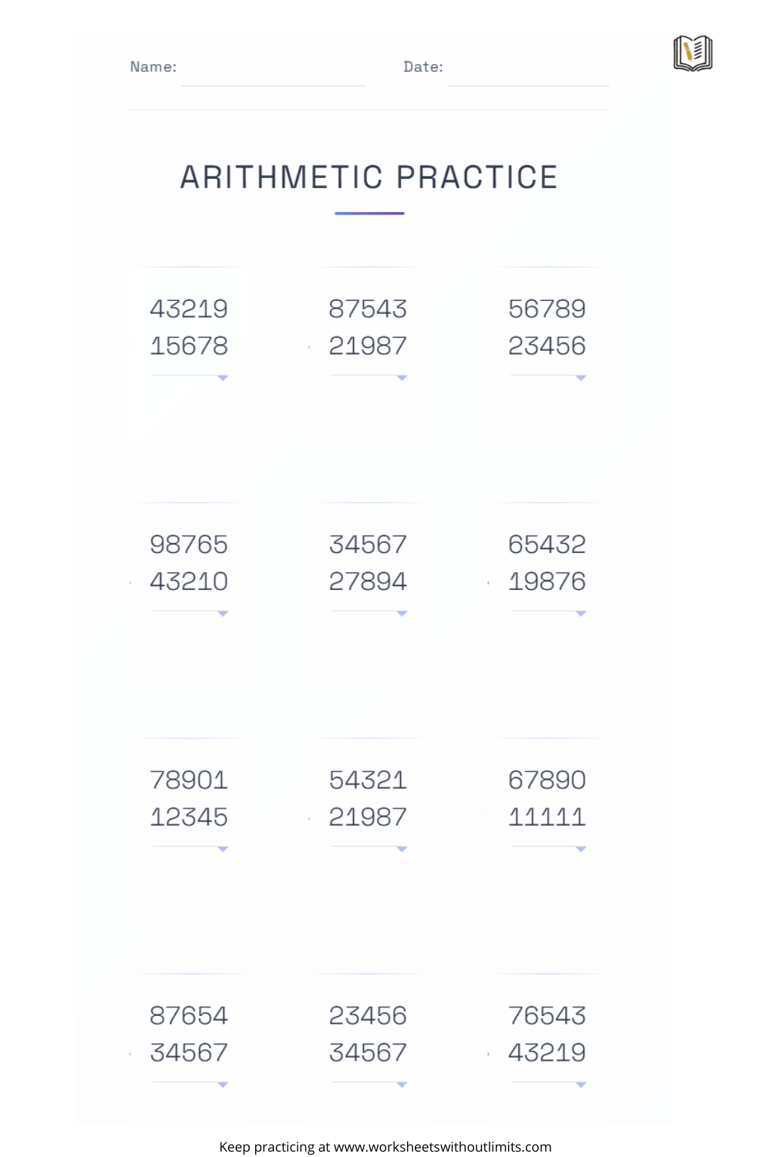Click the arrow under 65432 and 19876
This screenshot has height=1157, width=771.
tap(581, 614)
